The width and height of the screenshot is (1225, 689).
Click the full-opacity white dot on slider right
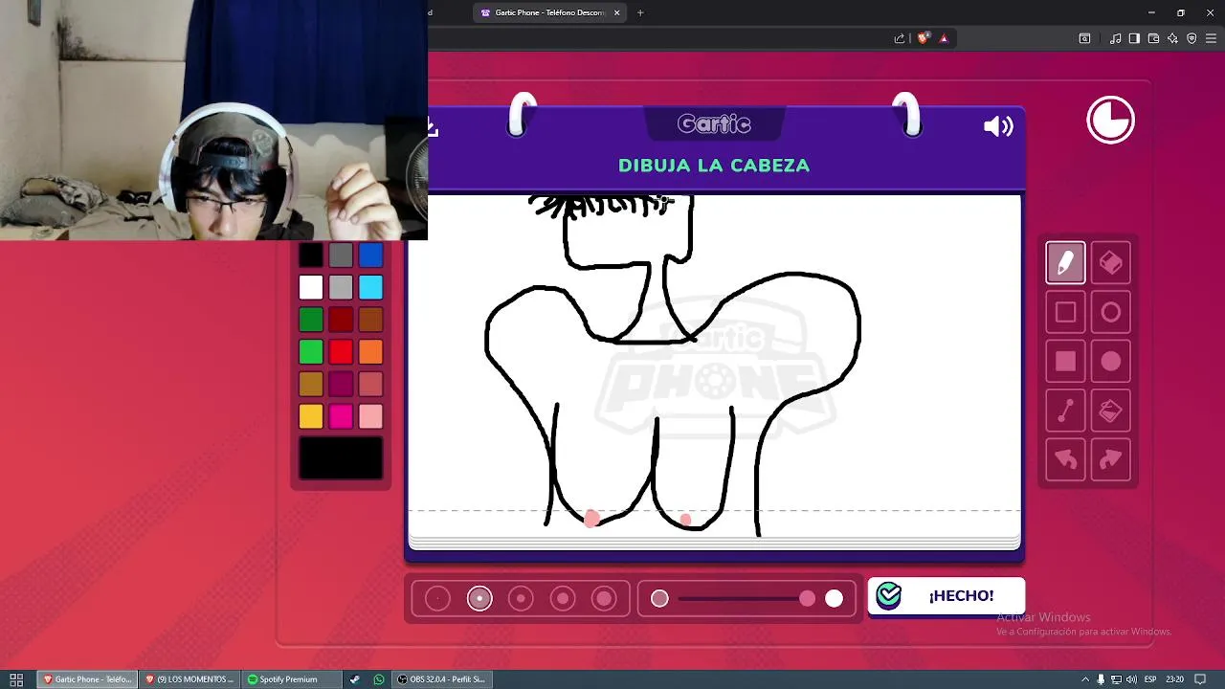coord(835,598)
